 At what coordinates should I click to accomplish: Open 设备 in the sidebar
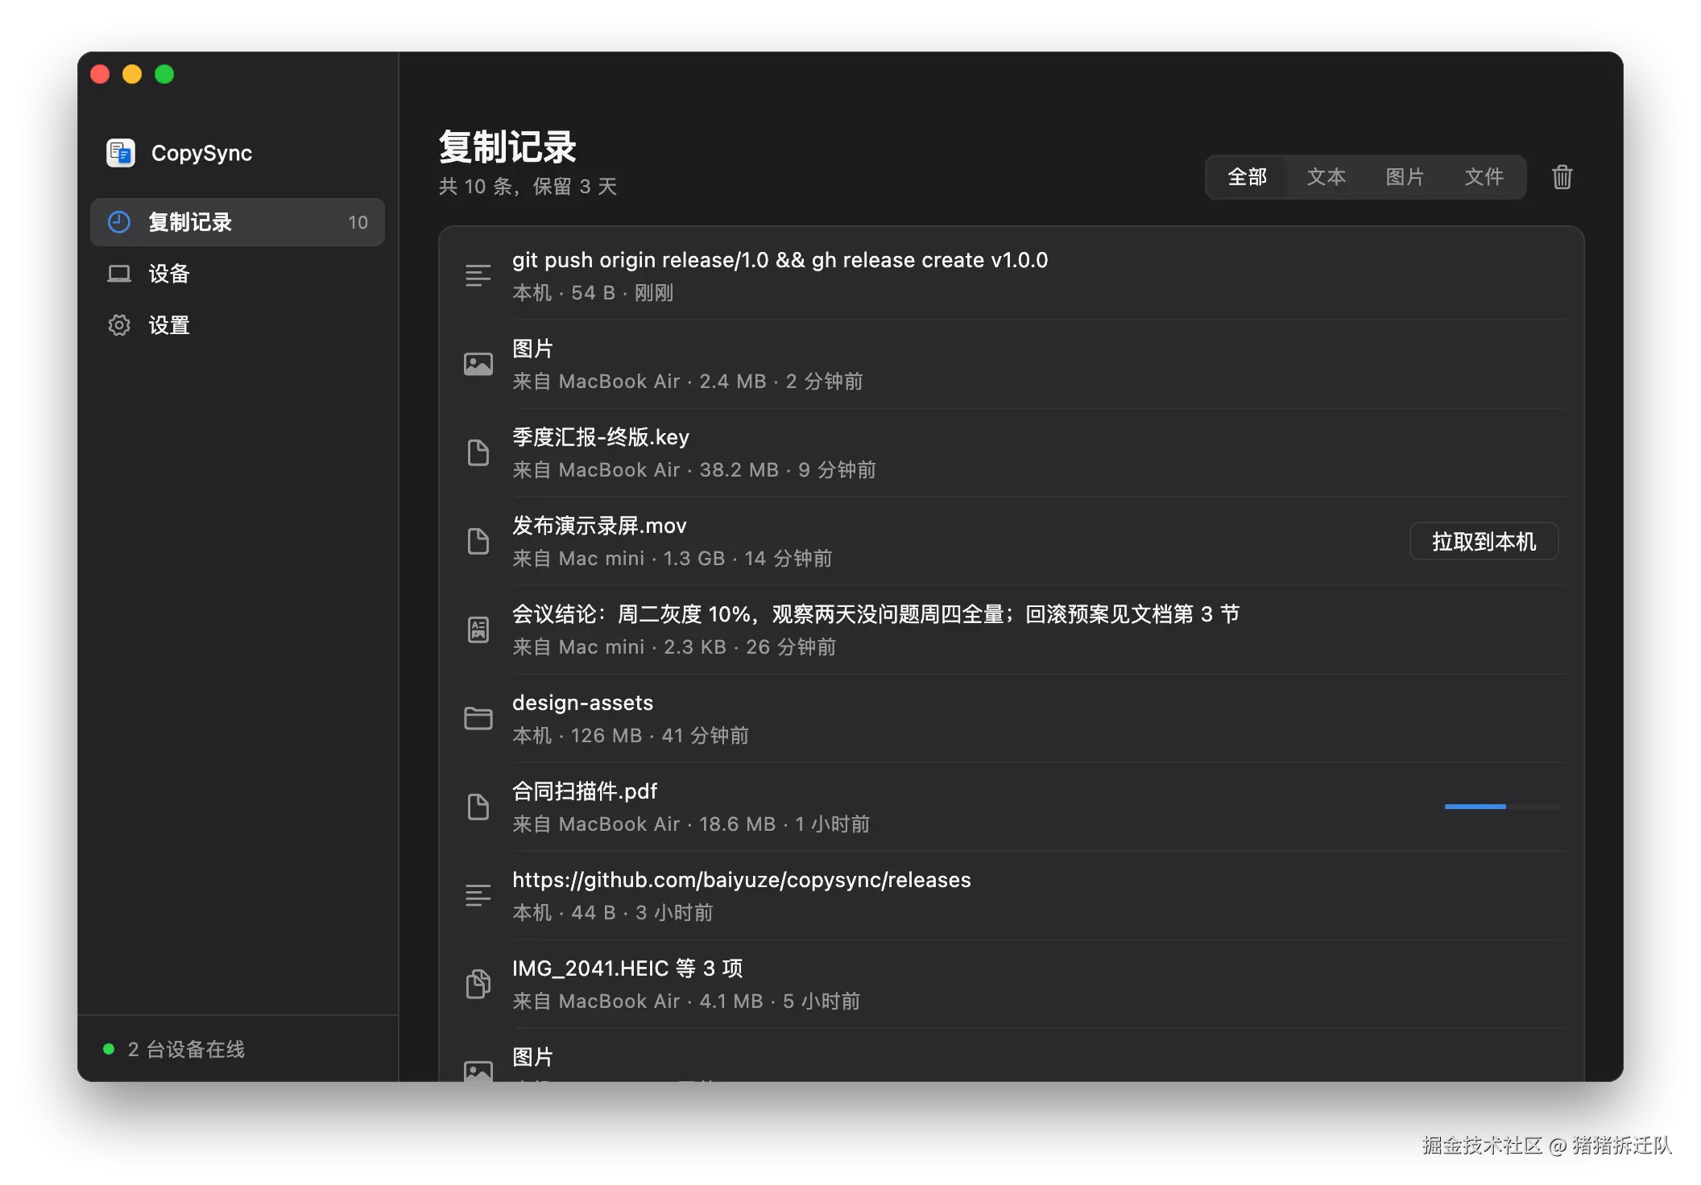point(238,274)
